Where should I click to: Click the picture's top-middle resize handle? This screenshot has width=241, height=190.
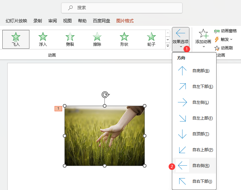pos(104,106)
